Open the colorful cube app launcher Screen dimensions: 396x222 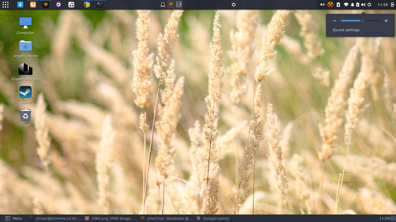[87, 5]
